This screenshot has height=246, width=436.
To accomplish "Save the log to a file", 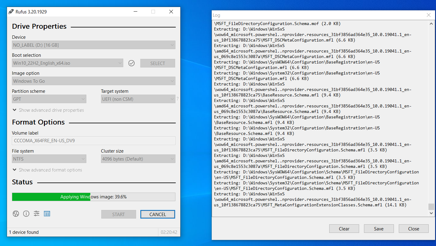I will click(x=379, y=229).
